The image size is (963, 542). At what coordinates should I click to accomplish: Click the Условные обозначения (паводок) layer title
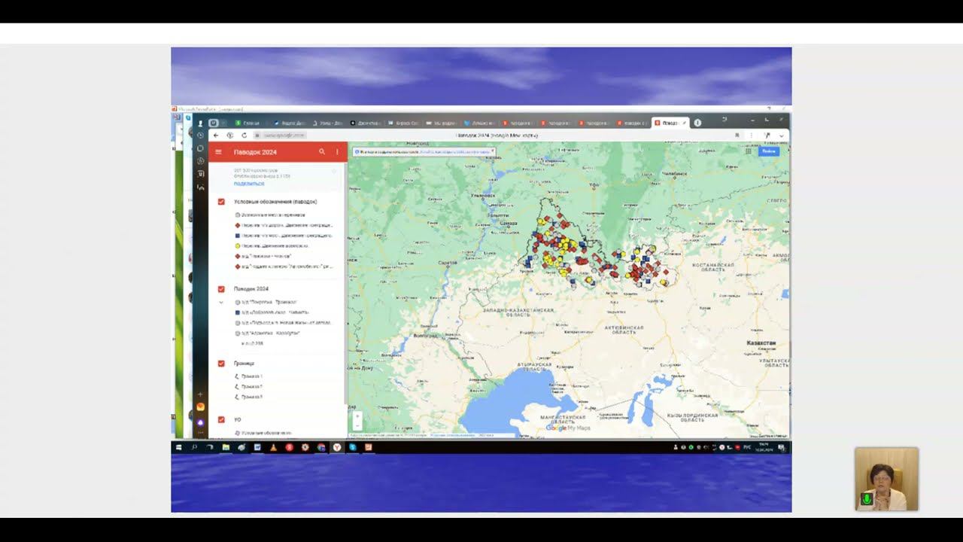point(275,202)
